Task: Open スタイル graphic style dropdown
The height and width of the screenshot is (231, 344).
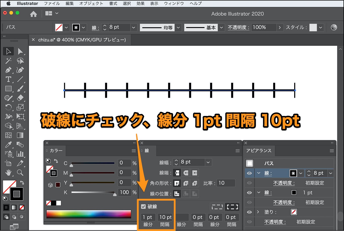Action: click(321, 27)
